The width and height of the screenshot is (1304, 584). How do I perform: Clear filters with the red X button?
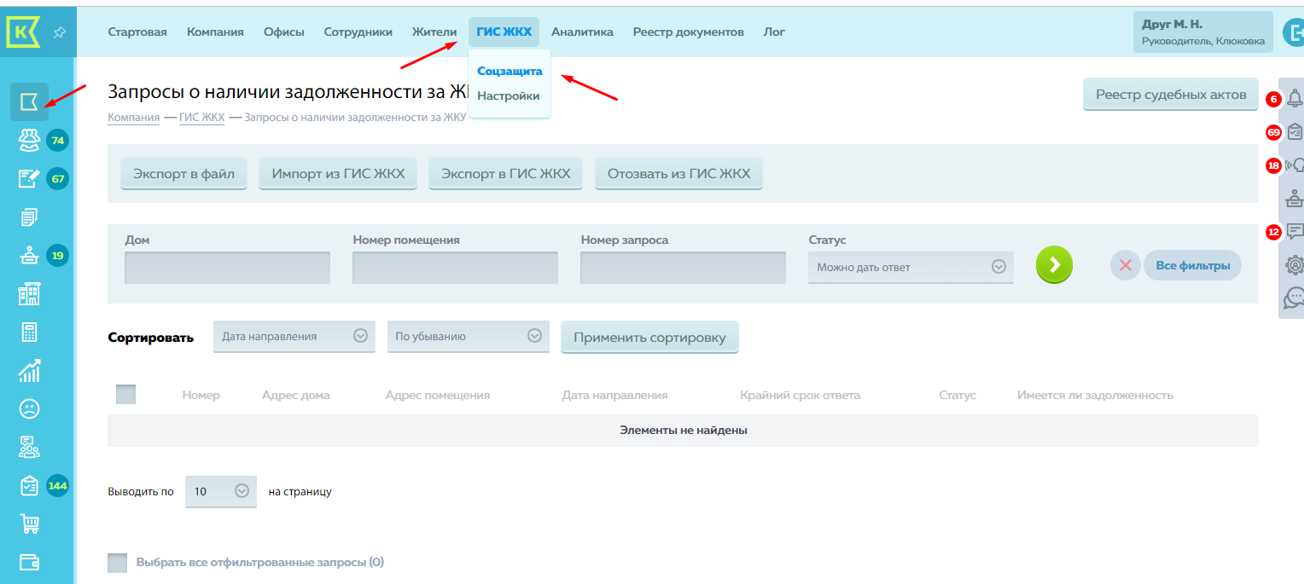coord(1125,265)
